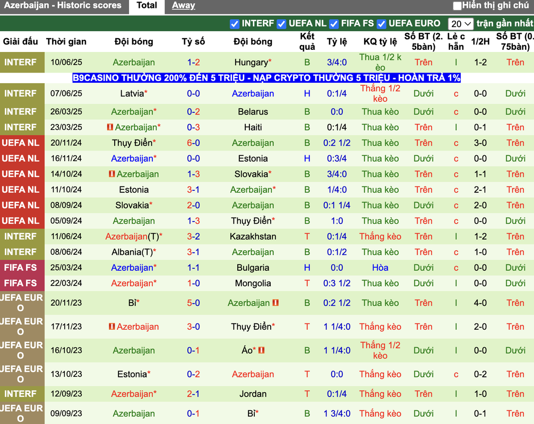The width and height of the screenshot is (534, 424).
Task: Click the date 20/11/24
Action: [x=66, y=143]
